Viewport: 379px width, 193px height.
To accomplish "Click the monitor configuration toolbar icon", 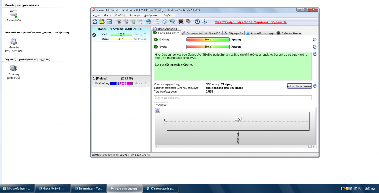I will pos(181,22).
